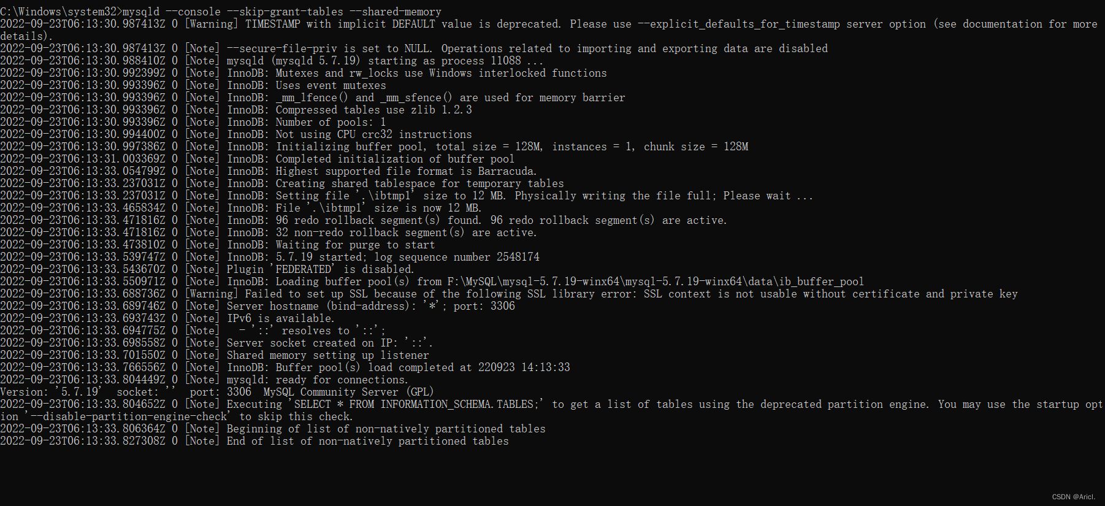Click the 'mysqld: ready for connections' line
This screenshot has height=506, width=1105.
tap(204, 380)
